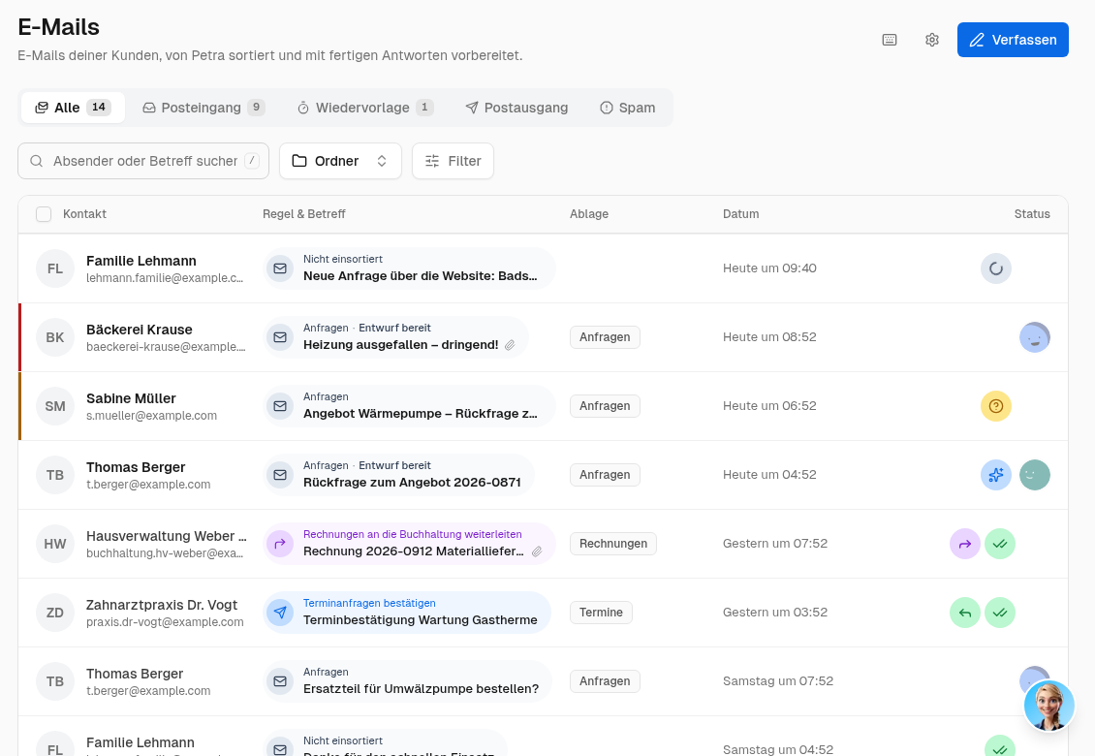Click the FL avatar of Familie Lehmann 09:40 row
Screen dimensions: 1095x756
point(55,268)
